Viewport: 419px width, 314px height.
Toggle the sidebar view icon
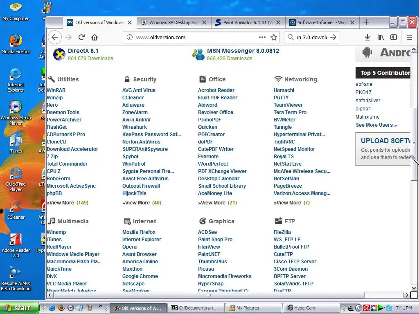pos(394,37)
